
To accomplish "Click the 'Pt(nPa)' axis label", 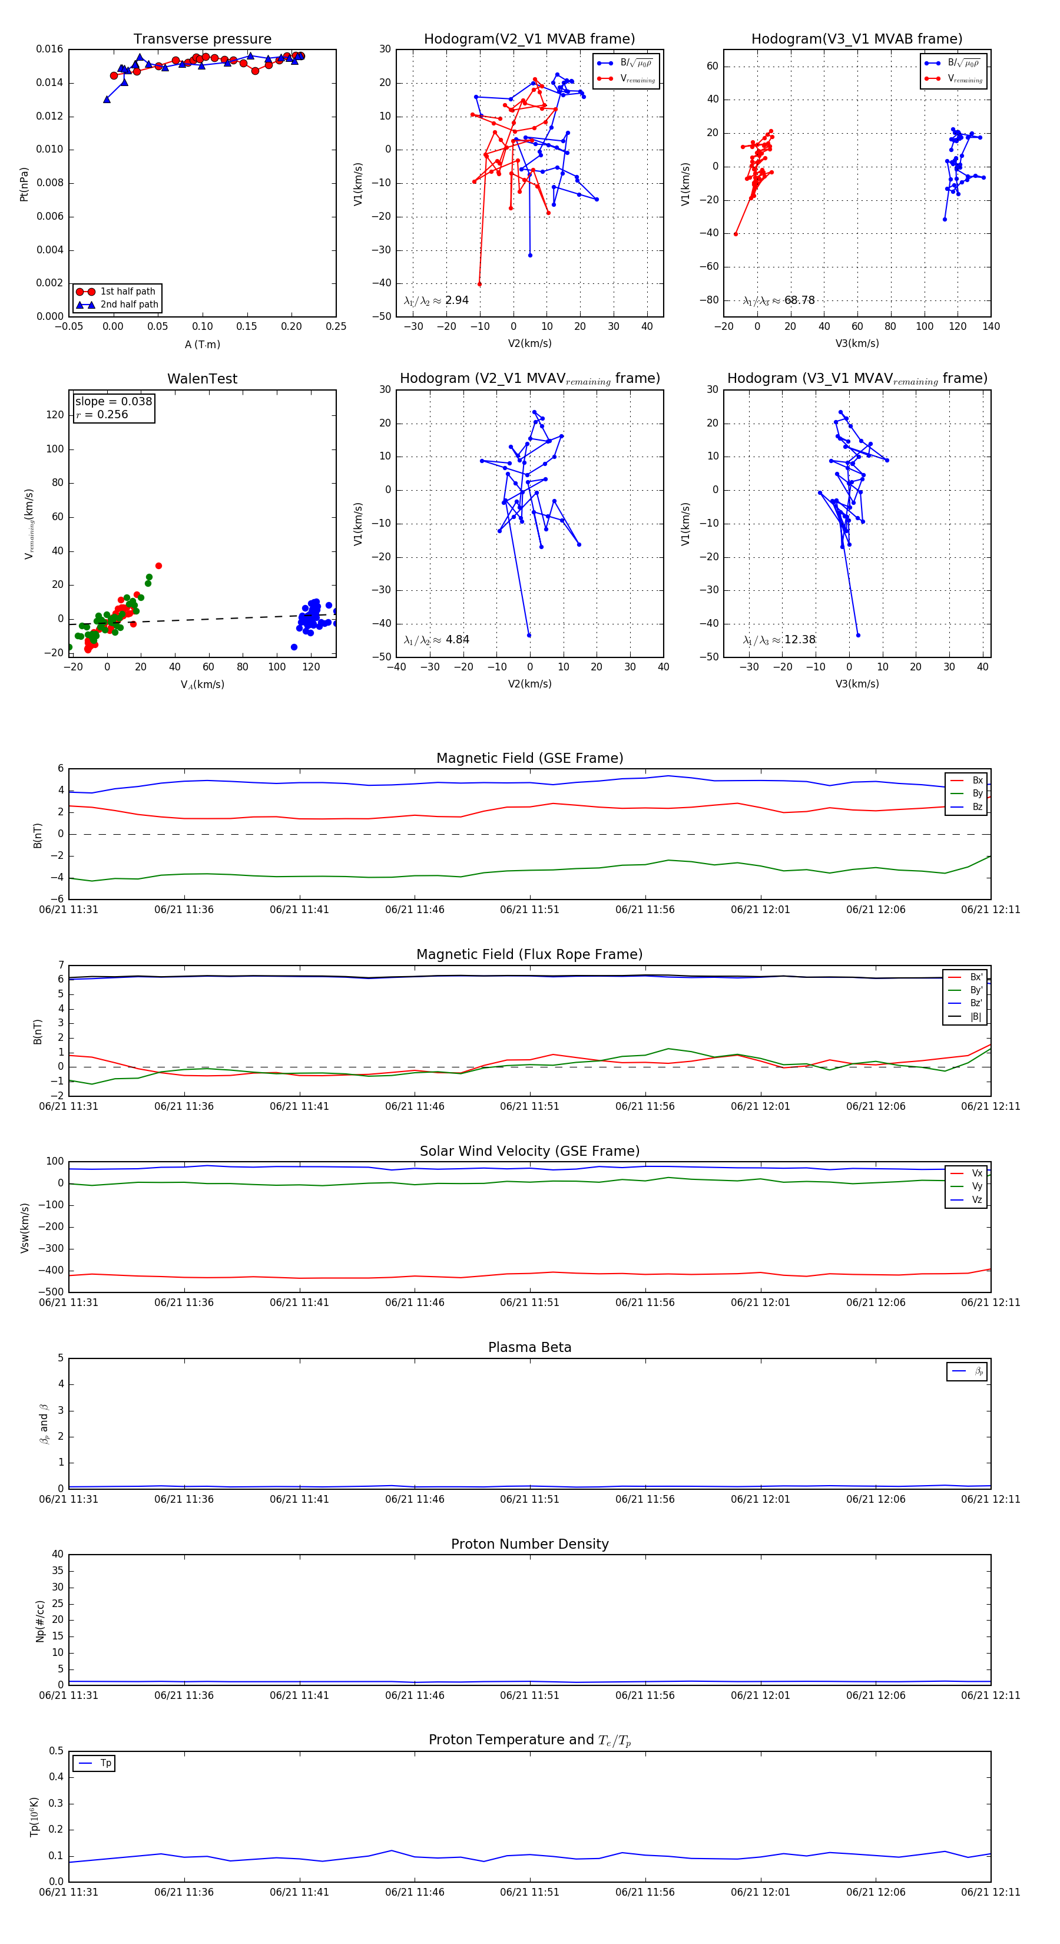I will pos(24,183).
